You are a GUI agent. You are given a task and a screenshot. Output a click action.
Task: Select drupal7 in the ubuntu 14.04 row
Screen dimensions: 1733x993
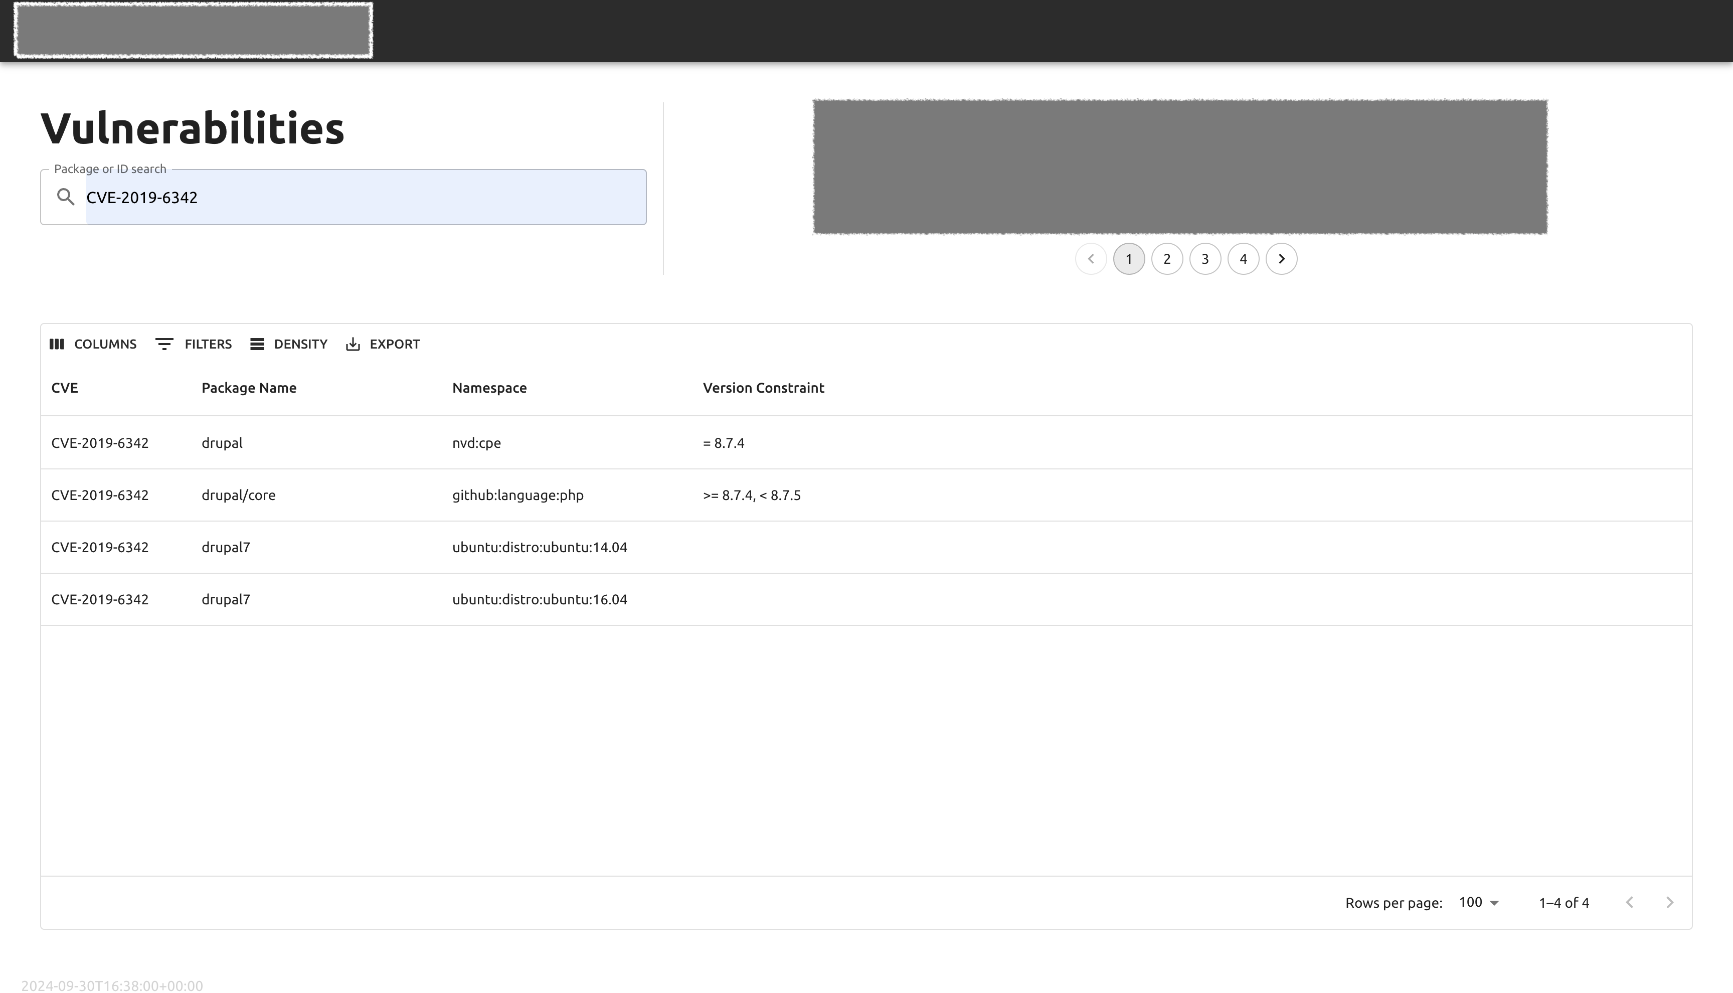[226, 547]
